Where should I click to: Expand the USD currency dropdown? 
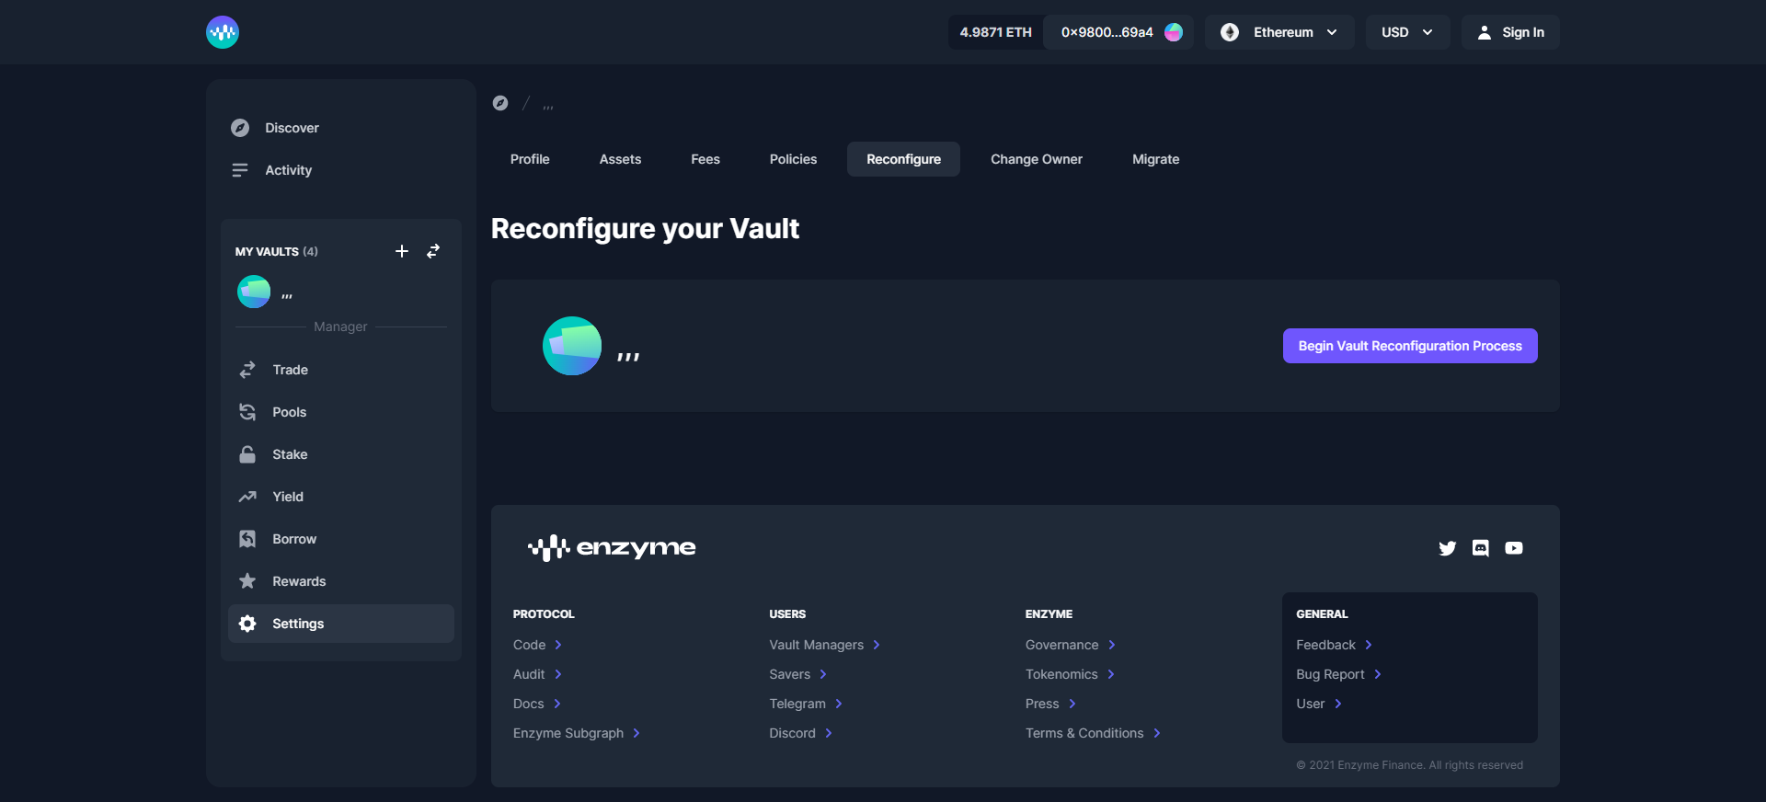(x=1408, y=32)
